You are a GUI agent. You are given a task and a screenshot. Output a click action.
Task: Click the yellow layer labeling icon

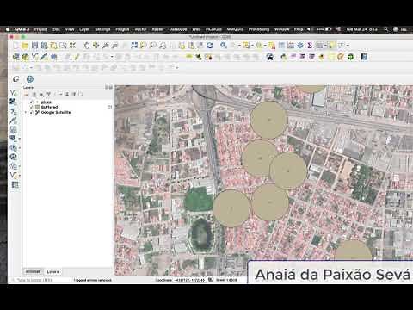[189, 57]
